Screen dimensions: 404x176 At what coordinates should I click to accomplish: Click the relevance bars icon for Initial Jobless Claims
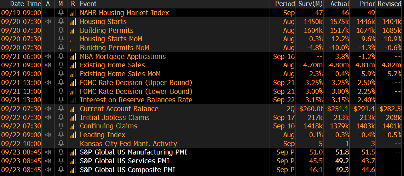click(x=73, y=118)
